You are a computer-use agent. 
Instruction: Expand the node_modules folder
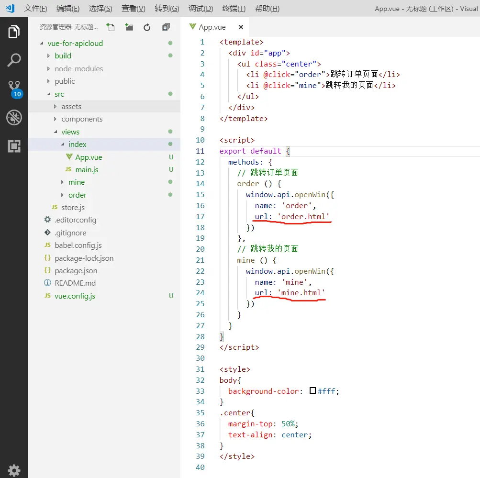pyautogui.click(x=48, y=68)
